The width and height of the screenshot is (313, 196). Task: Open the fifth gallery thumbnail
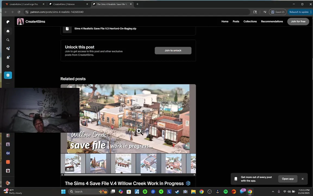coord(173,163)
